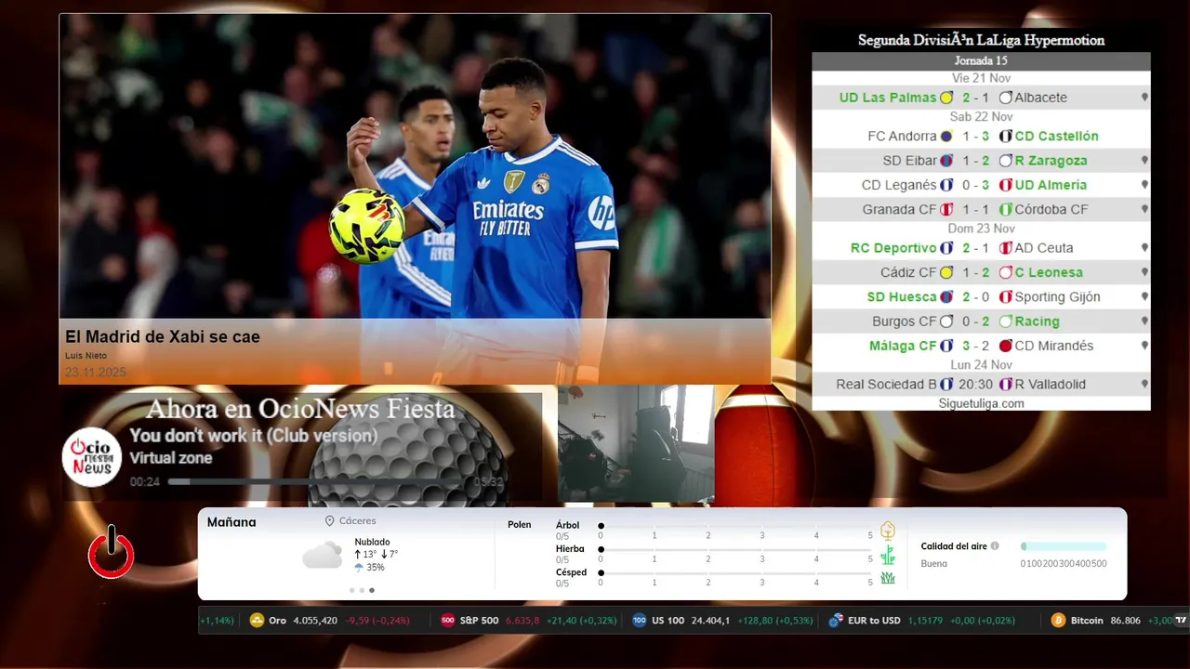
Task: Click the CD Mirandés red team badge
Action: 1005,346
